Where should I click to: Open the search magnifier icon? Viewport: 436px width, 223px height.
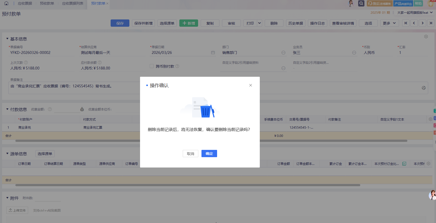(361, 3)
